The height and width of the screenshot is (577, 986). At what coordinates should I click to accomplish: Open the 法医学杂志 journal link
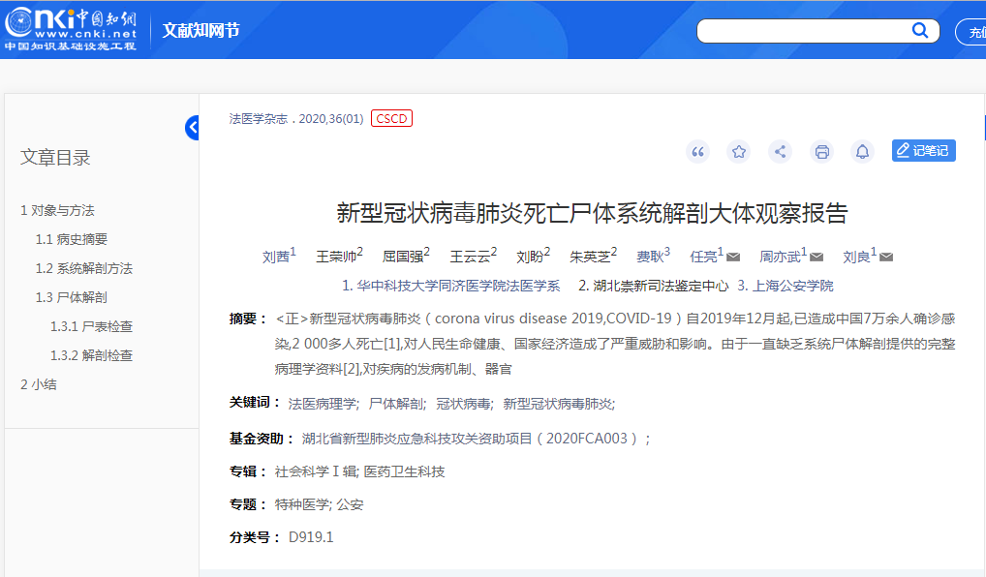click(258, 119)
